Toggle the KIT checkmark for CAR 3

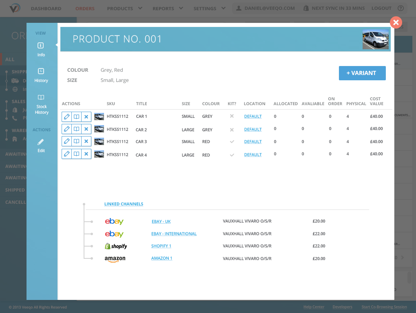[x=232, y=142]
